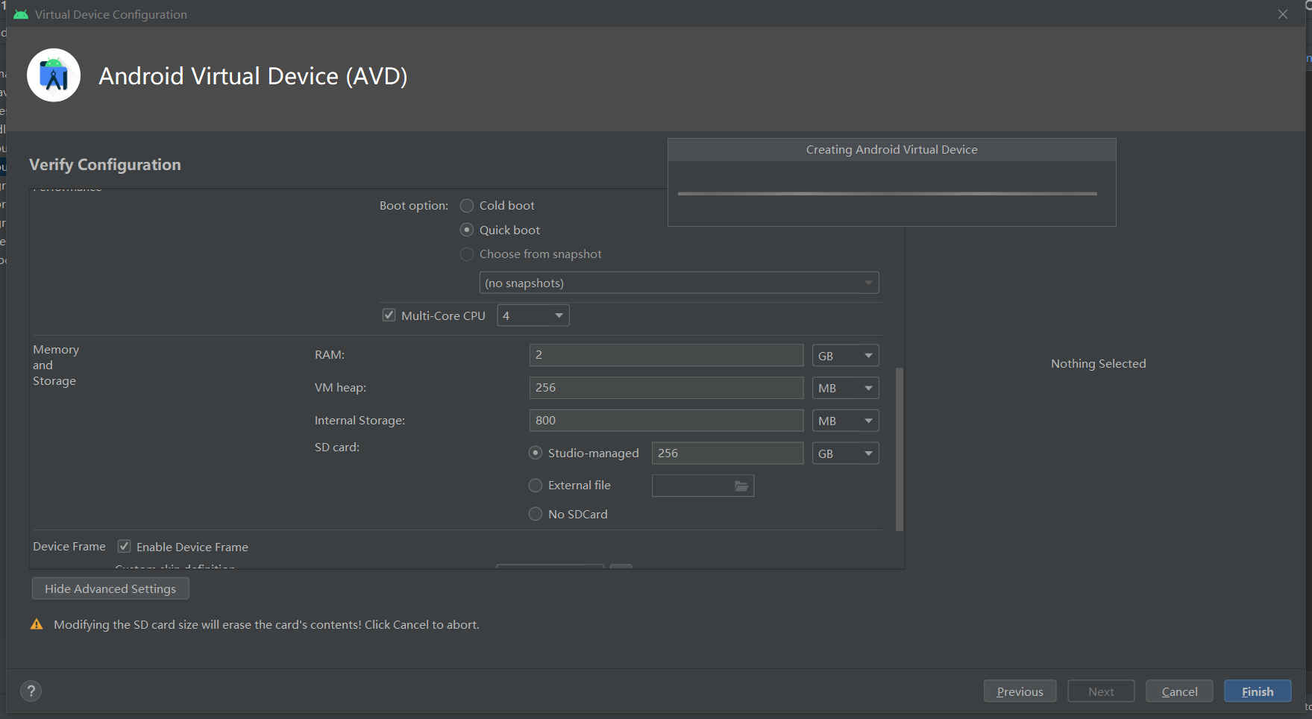Click the VM heap value field
The width and height of the screenshot is (1312, 719).
[666, 388]
